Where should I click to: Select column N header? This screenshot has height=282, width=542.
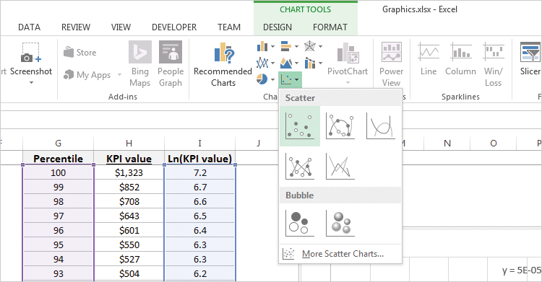point(447,144)
